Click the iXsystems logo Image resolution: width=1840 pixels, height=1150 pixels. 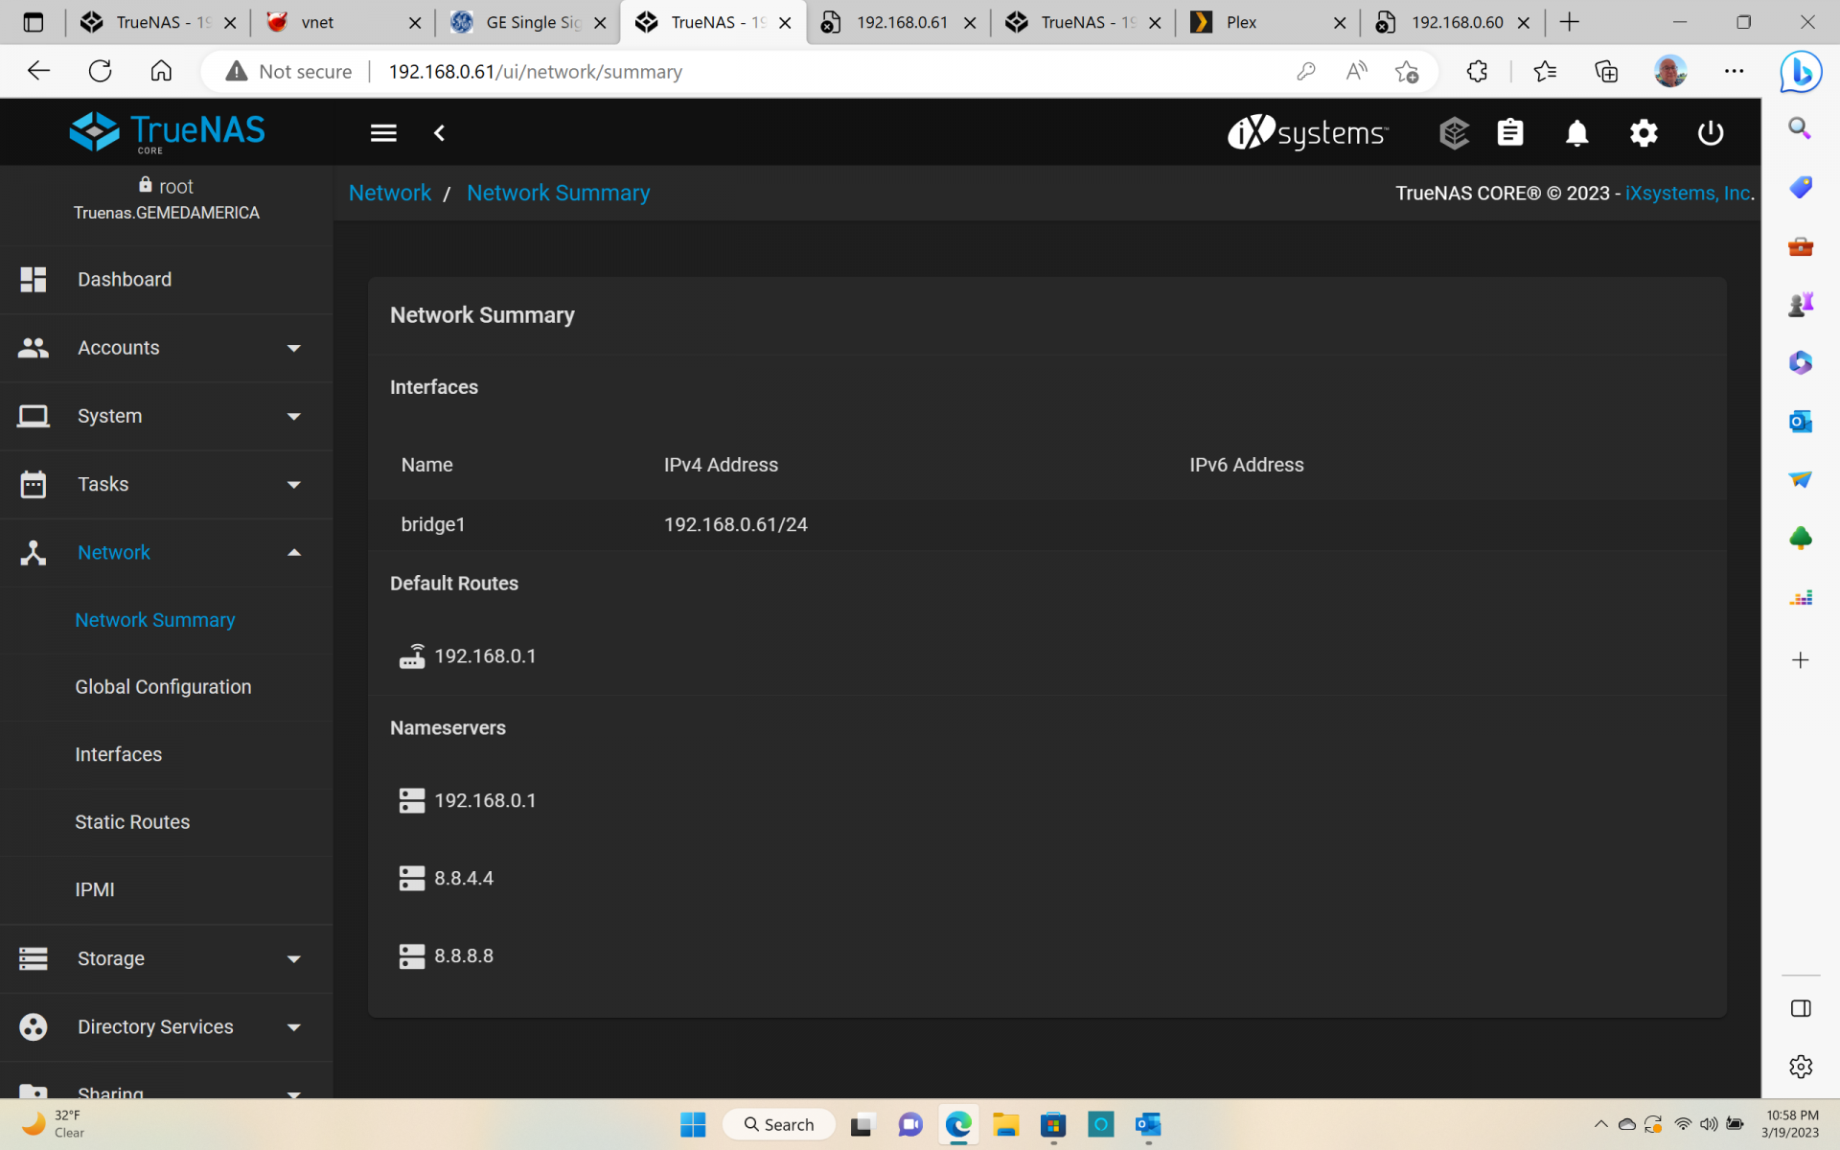click(1308, 133)
